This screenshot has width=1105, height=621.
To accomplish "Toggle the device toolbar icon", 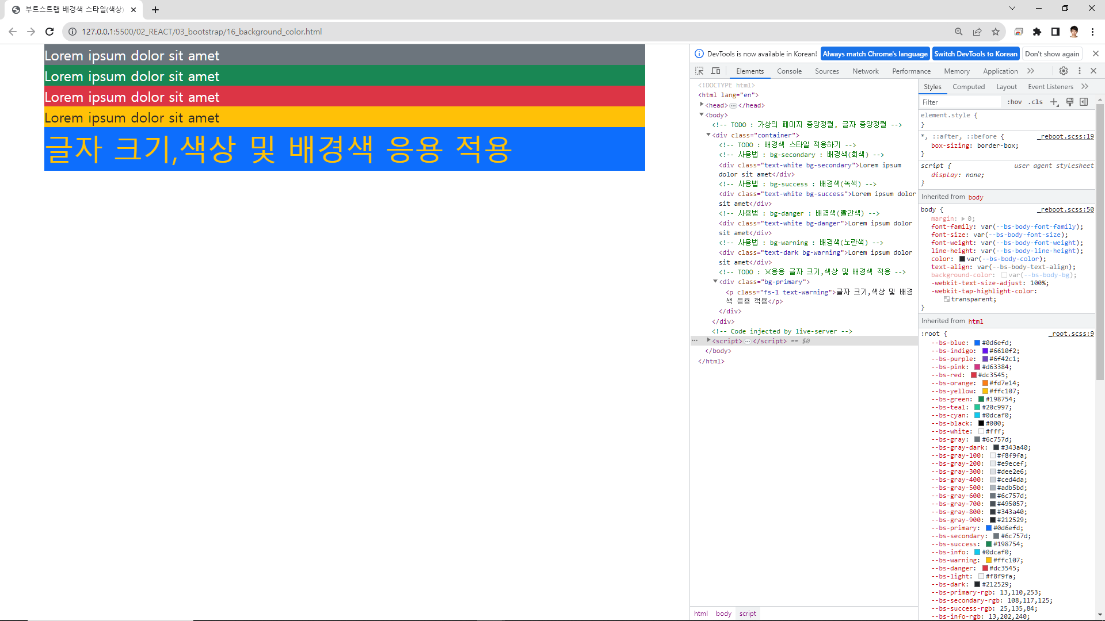I will (x=715, y=71).
